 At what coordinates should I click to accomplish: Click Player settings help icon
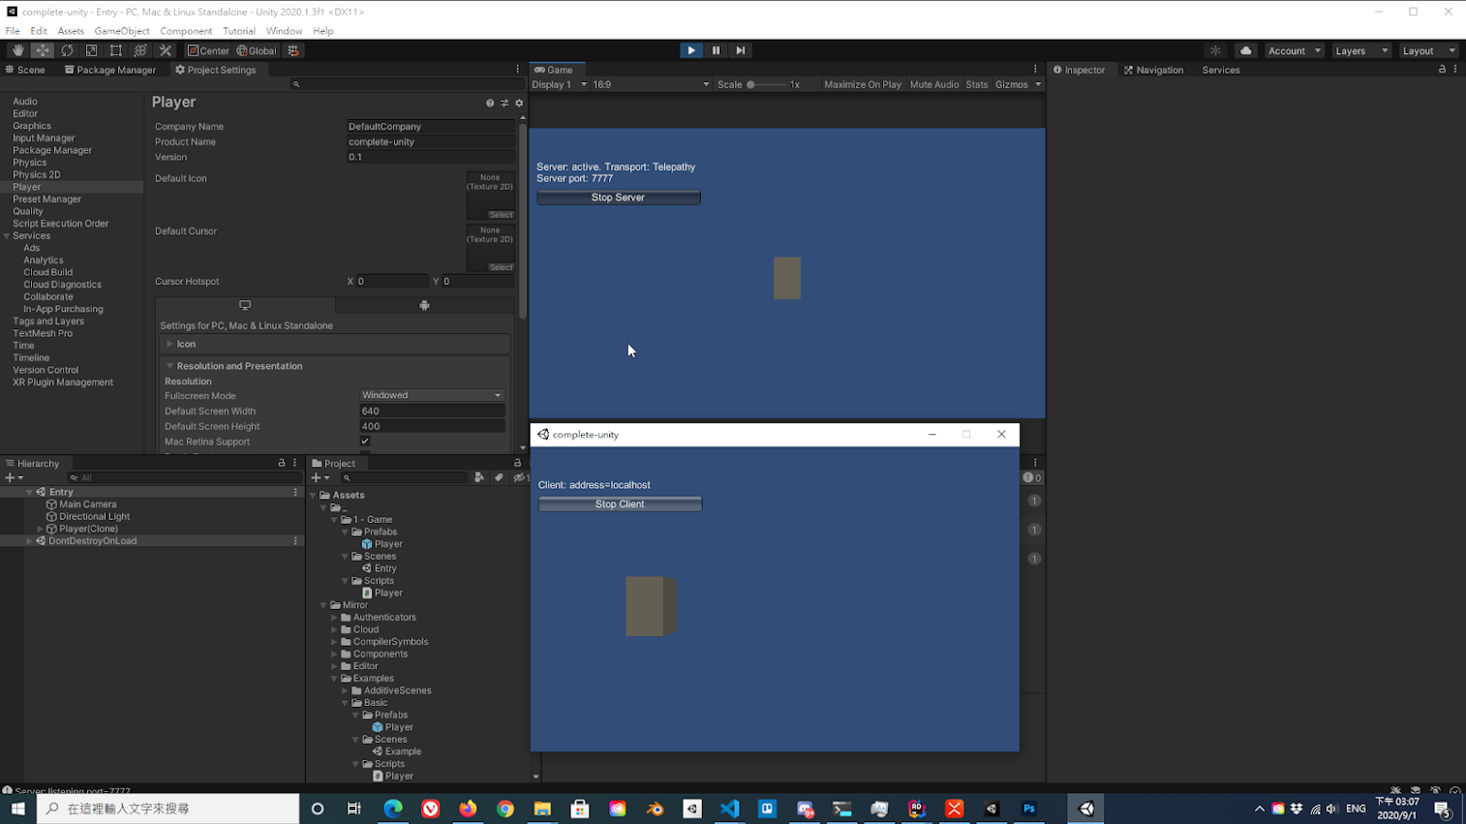tap(489, 103)
